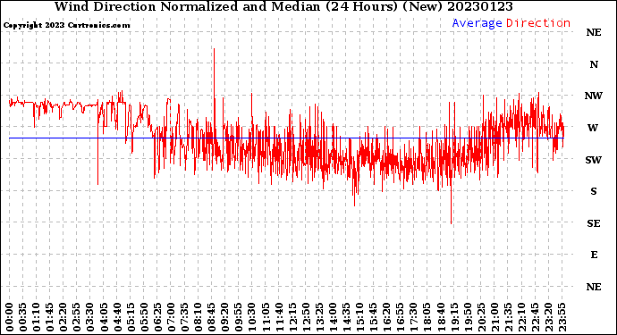Screen dimensions: 617x335
Task: Click the chart title text
Action: [x=283, y=6]
